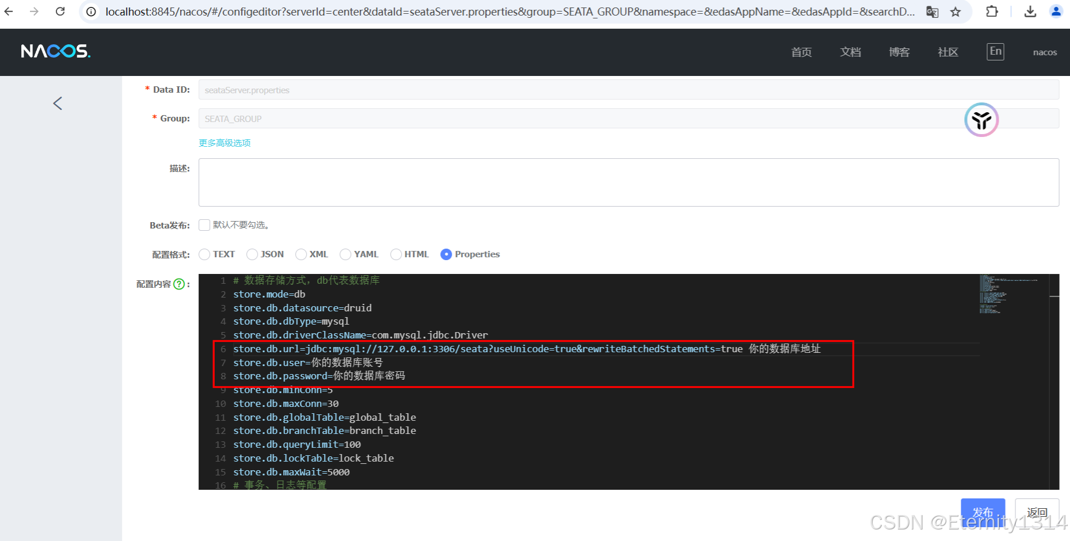Click line store.db.lockTable=lock_table

tap(314, 458)
